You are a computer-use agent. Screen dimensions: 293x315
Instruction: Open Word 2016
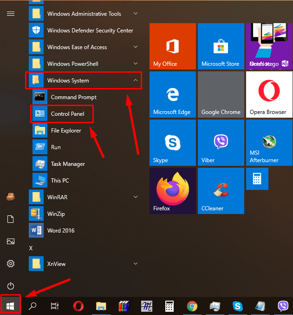coord(84,230)
